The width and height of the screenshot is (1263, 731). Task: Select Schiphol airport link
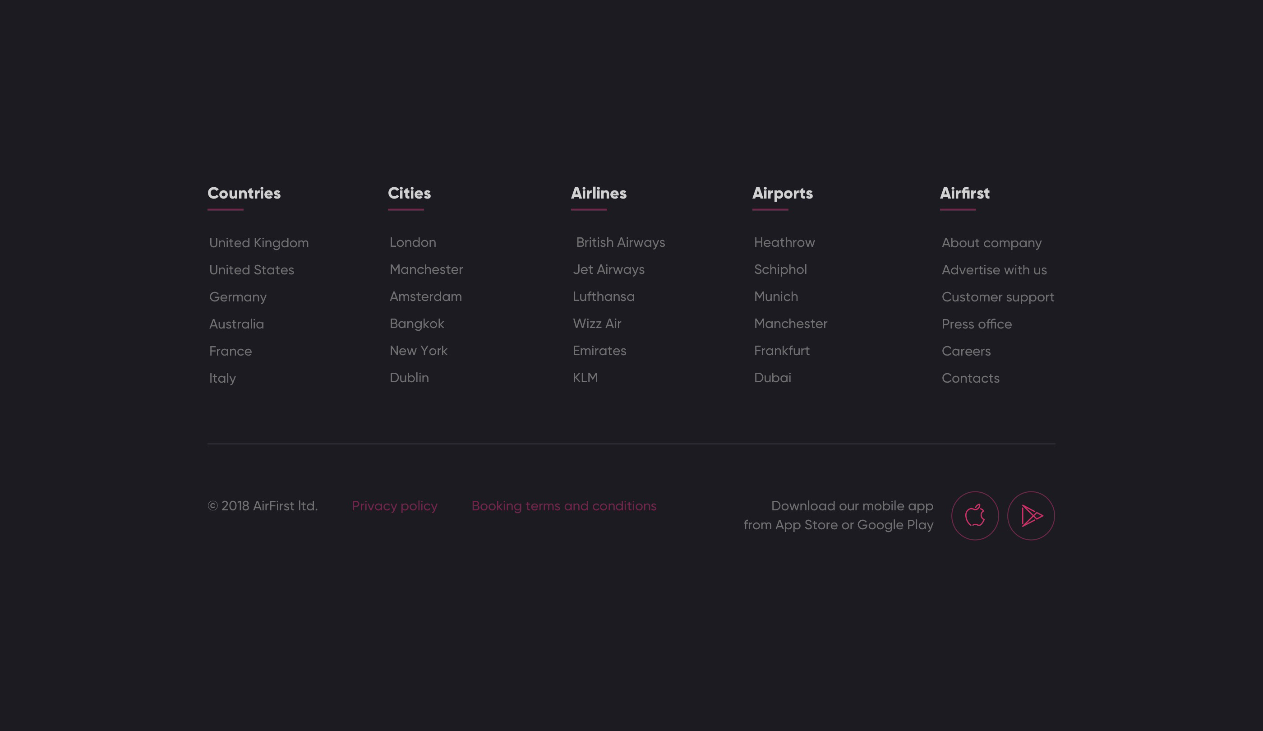click(x=780, y=269)
